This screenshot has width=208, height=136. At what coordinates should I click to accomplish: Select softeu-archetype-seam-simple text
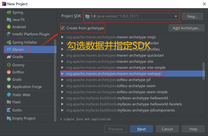pyautogui.click(x=117, y=92)
